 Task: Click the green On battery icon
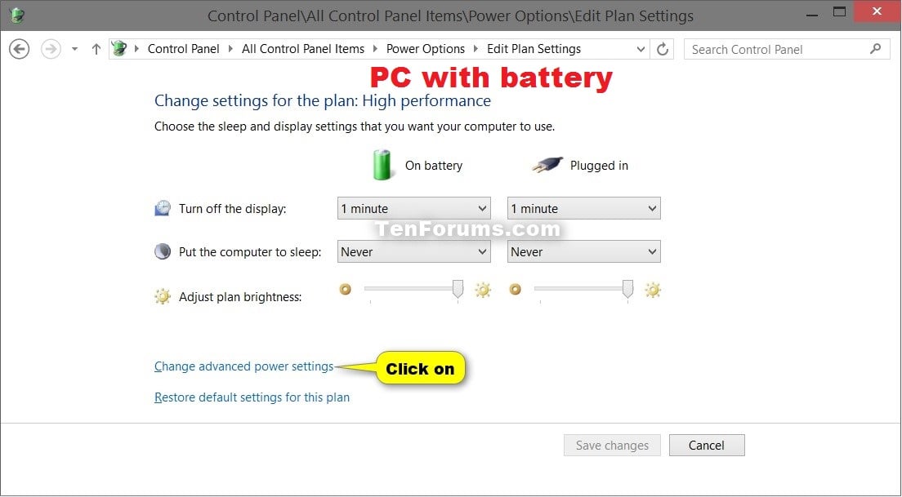tap(382, 165)
